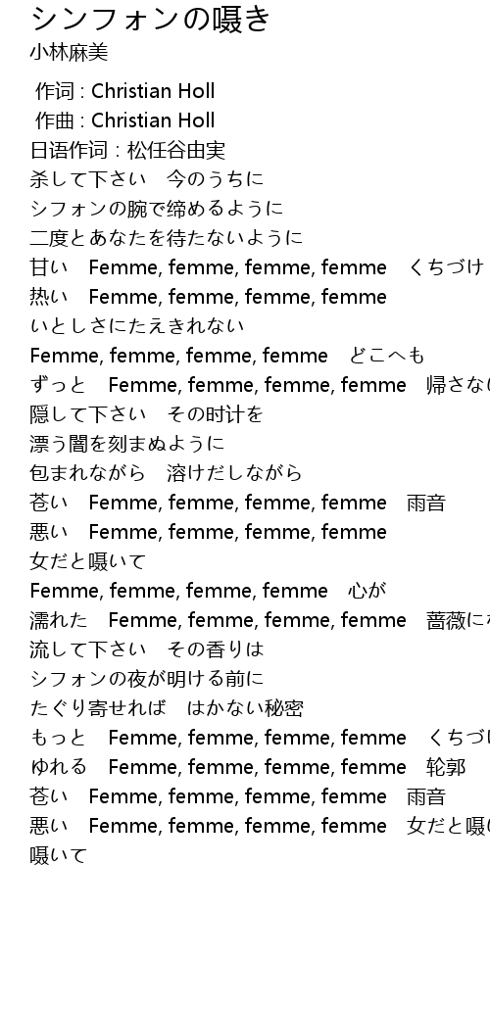Click the lyric 隠して下さい その时计を
Image resolution: width=490 pixels, height=1009 pixels.
147,413
